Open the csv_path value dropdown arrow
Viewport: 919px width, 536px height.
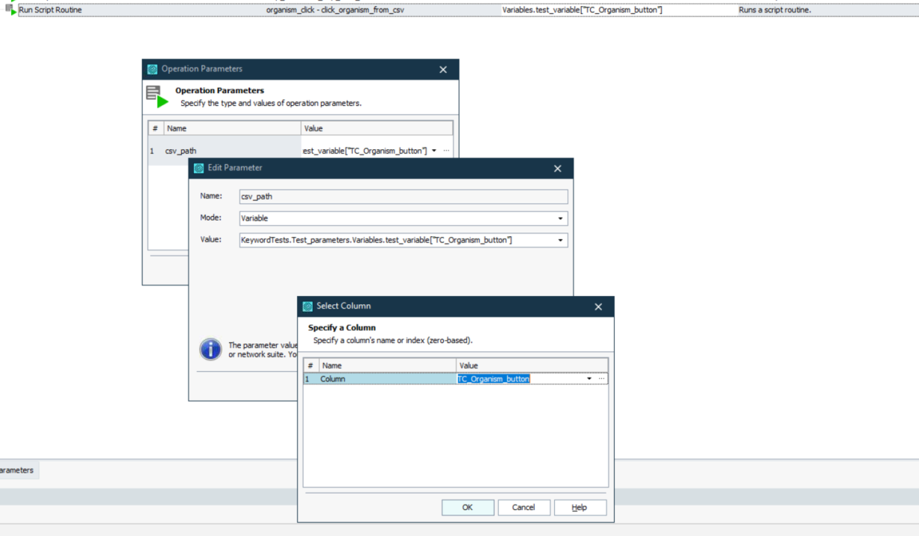coord(434,151)
